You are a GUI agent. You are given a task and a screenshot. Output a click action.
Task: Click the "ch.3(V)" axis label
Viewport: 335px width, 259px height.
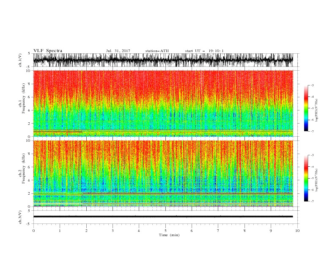pos(20,217)
